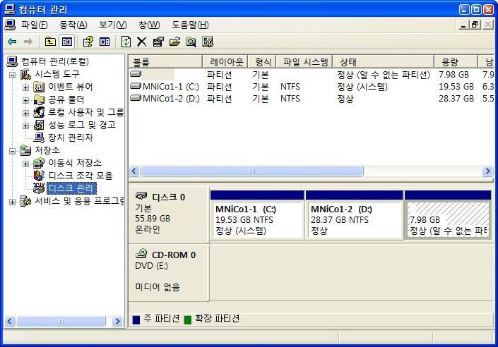Image resolution: width=498 pixels, height=347 pixels.
Task: Click the 이벤트 뷰어 tree icon
Action: 39,87
